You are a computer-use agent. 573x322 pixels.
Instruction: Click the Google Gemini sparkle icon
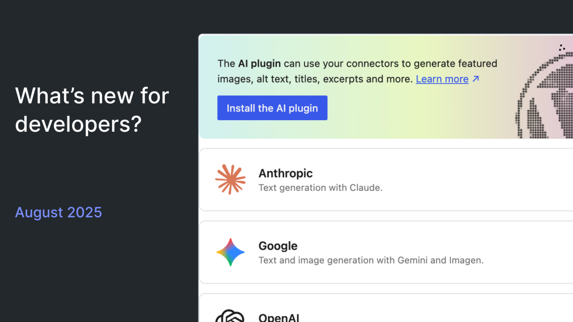coord(230,252)
